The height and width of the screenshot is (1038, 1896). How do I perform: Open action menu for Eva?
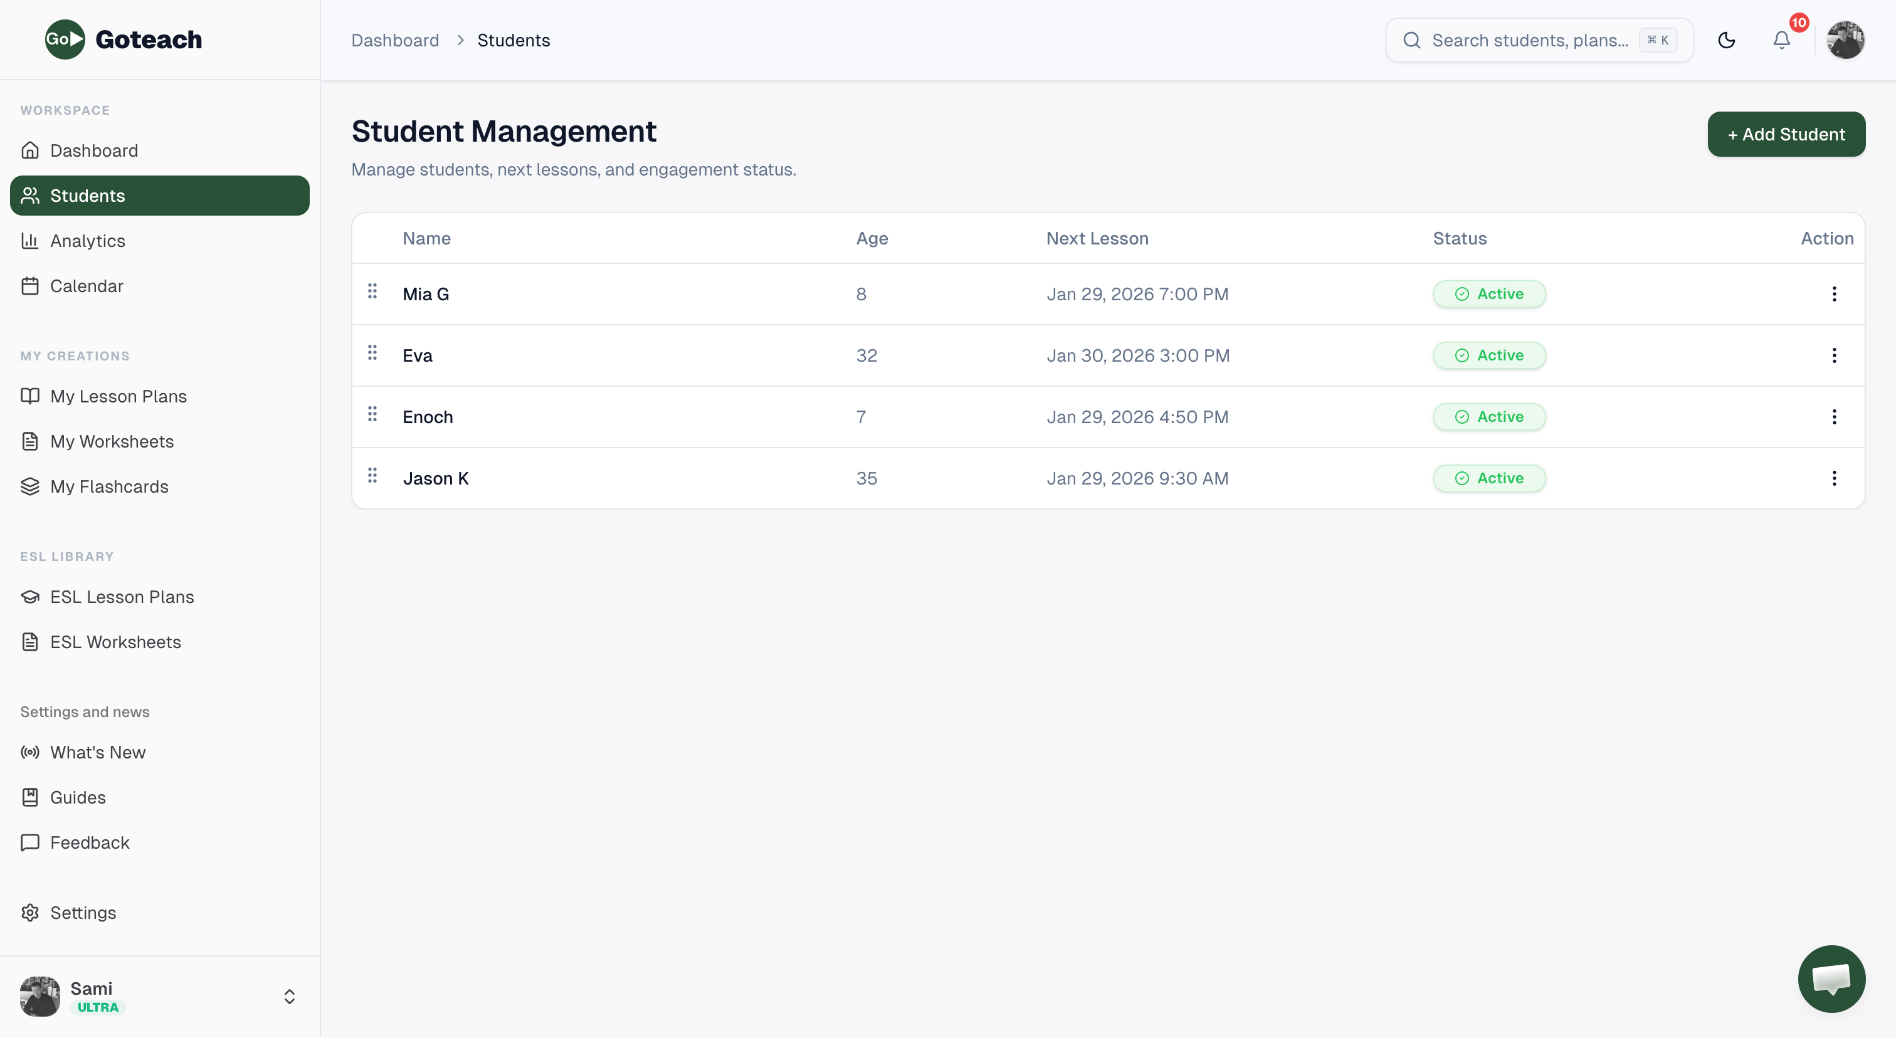click(x=1833, y=355)
